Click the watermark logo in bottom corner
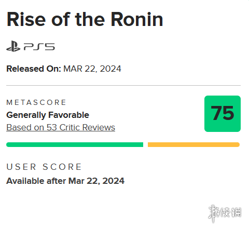The height and width of the screenshot is (228, 249). [x=225, y=214]
